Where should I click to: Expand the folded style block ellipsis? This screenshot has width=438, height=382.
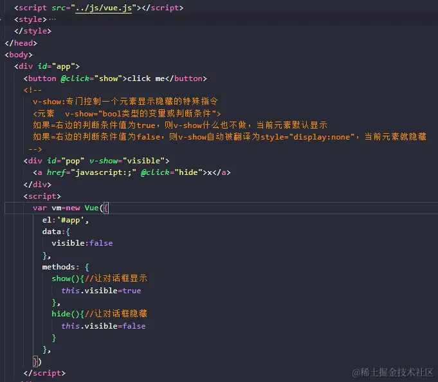pos(52,19)
